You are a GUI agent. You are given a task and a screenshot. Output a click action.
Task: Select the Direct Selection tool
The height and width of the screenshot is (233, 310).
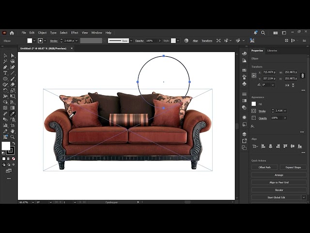click(13, 56)
